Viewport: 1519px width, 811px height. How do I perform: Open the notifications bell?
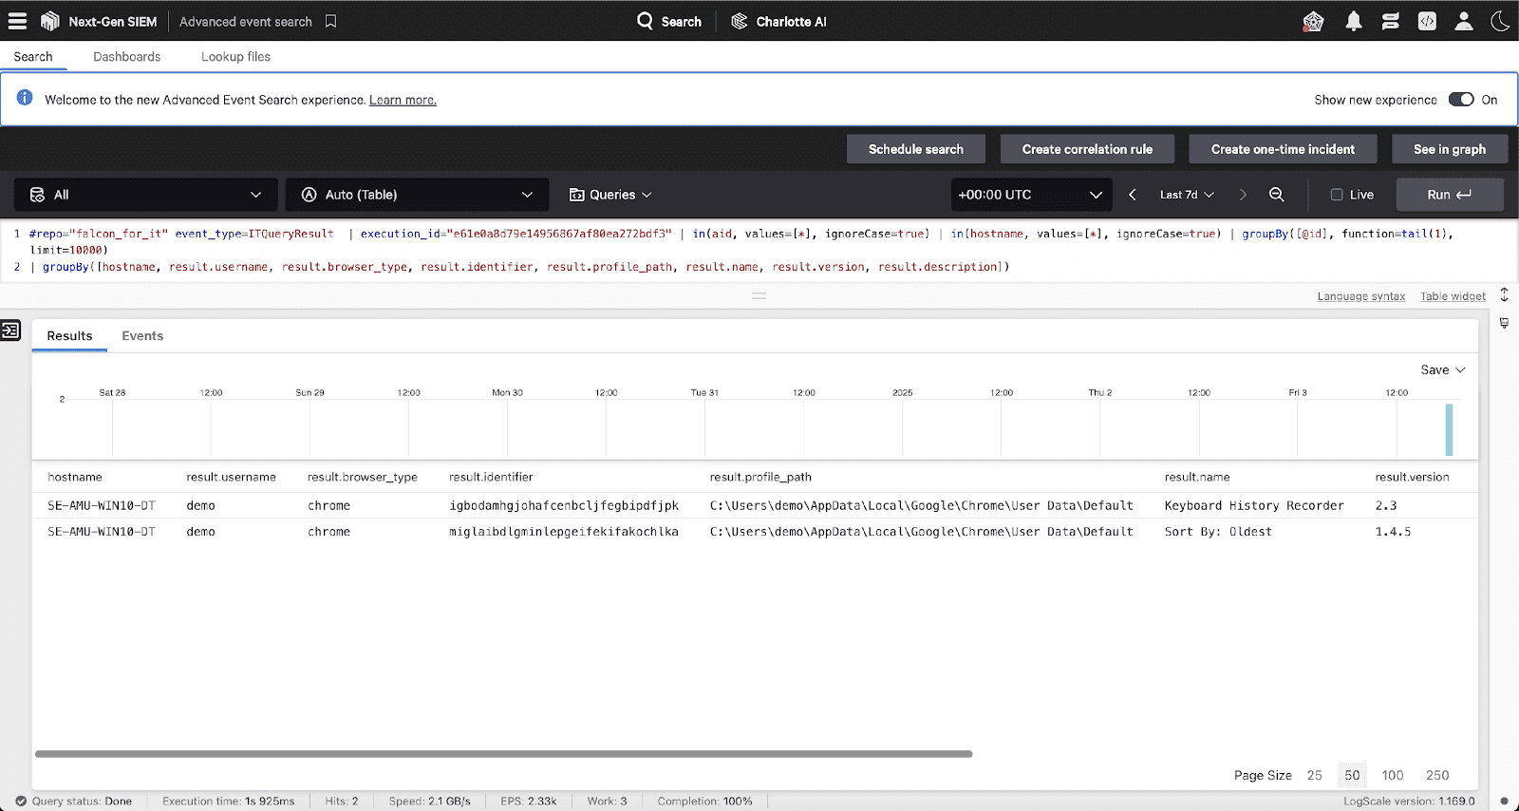(1354, 21)
